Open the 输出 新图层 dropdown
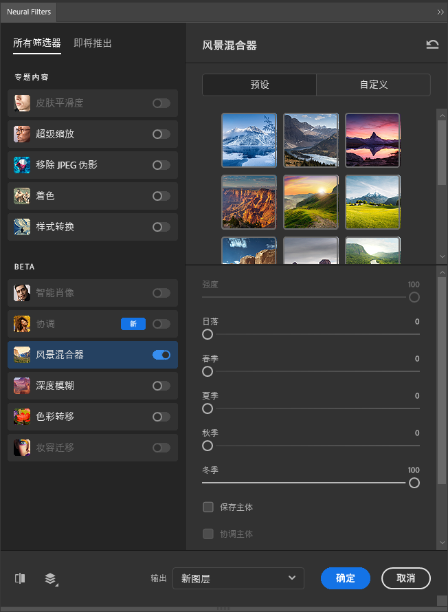The height and width of the screenshot is (612, 448). 238,578
